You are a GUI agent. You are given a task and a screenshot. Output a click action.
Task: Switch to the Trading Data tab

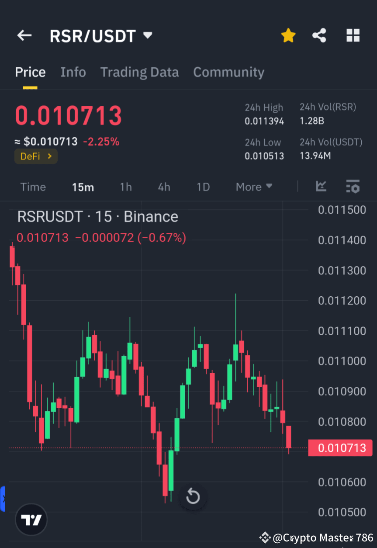(139, 72)
